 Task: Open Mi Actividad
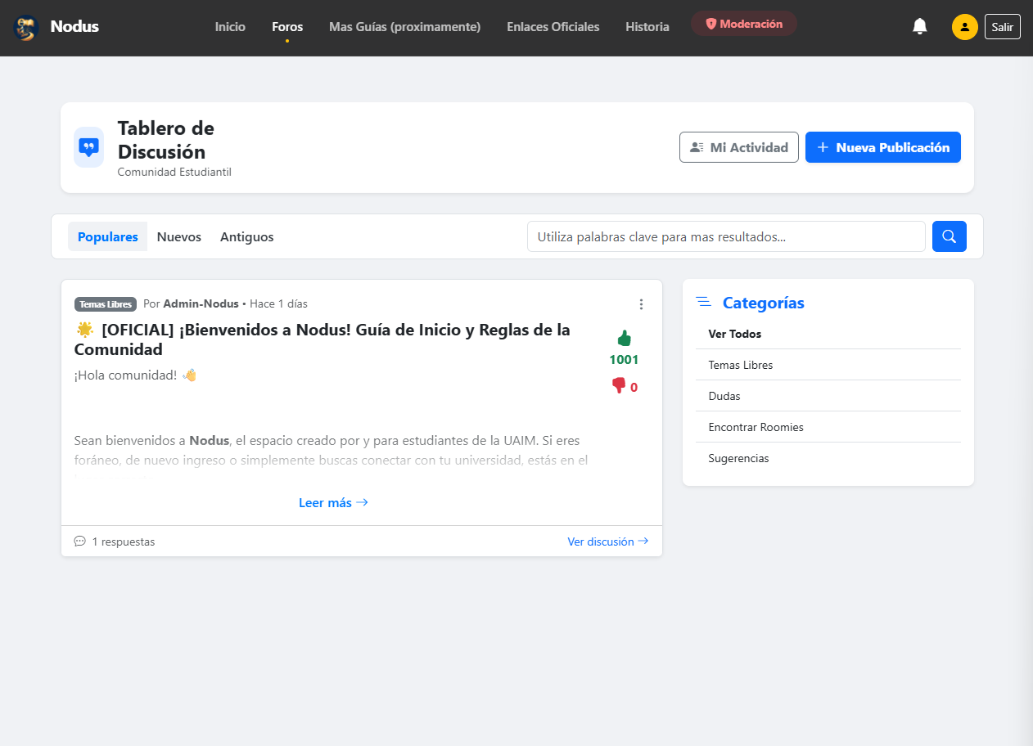(x=738, y=147)
